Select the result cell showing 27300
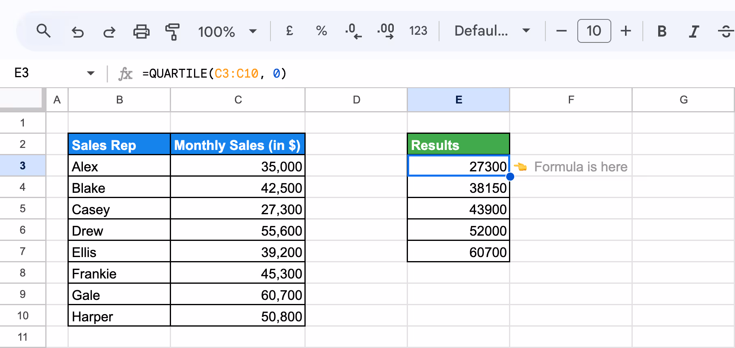Image resolution: width=735 pixels, height=348 pixels. pos(458,166)
